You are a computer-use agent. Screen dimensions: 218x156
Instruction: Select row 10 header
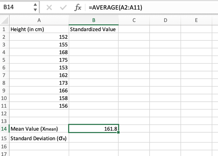[x=4, y=98]
